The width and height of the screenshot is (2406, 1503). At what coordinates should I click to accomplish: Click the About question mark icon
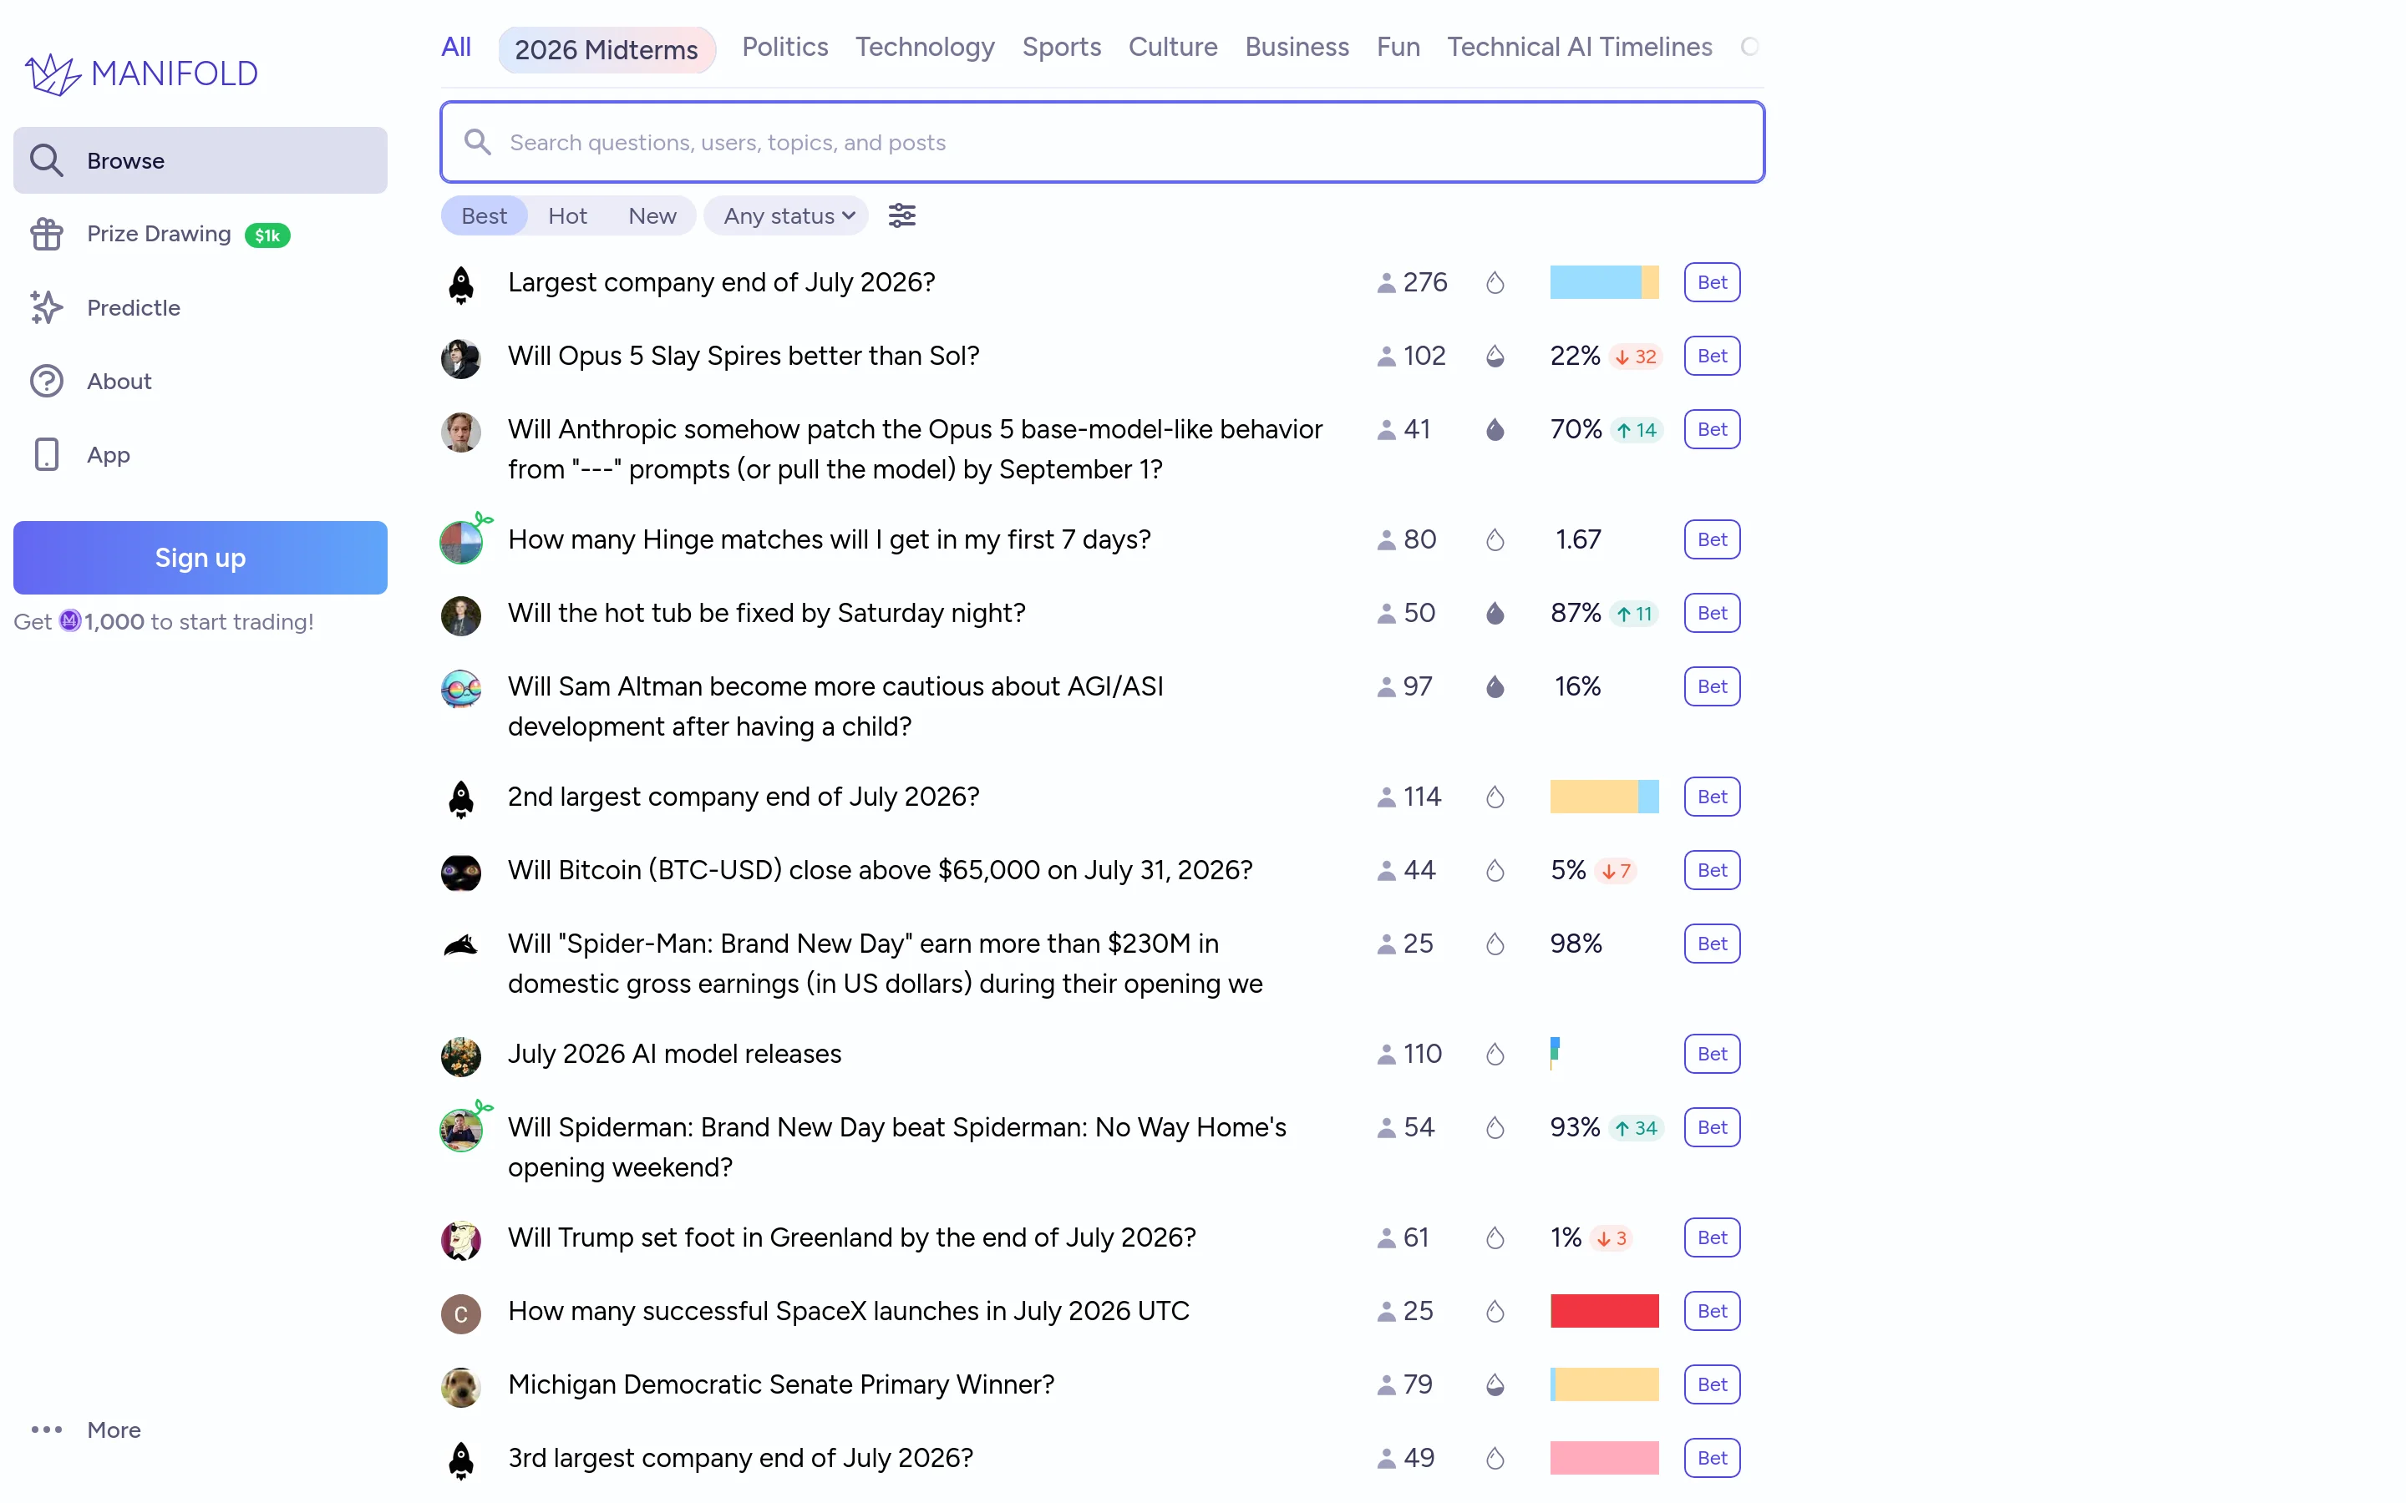coord(47,381)
